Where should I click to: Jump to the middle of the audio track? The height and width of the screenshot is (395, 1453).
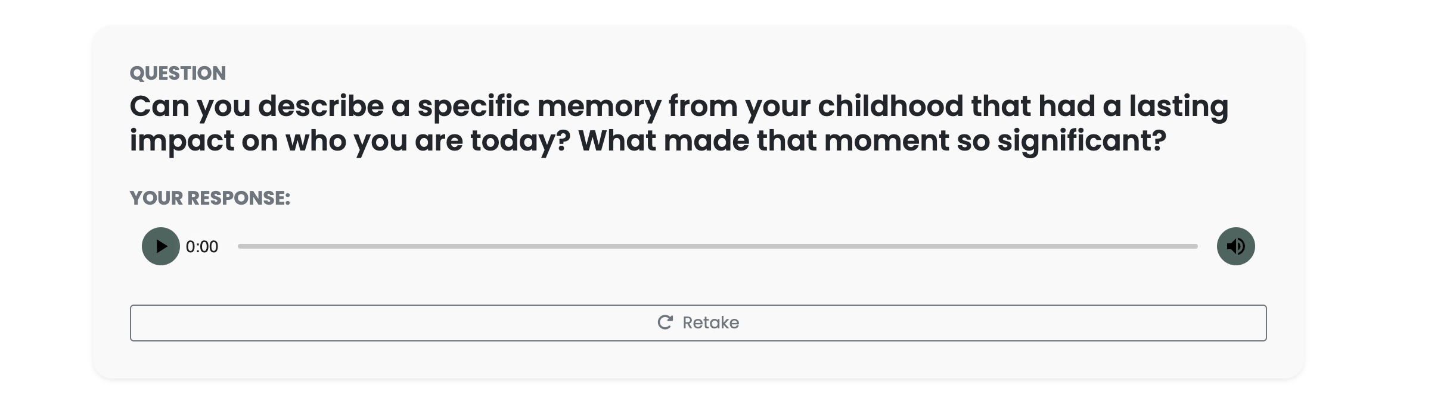click(x=718, y=246)
